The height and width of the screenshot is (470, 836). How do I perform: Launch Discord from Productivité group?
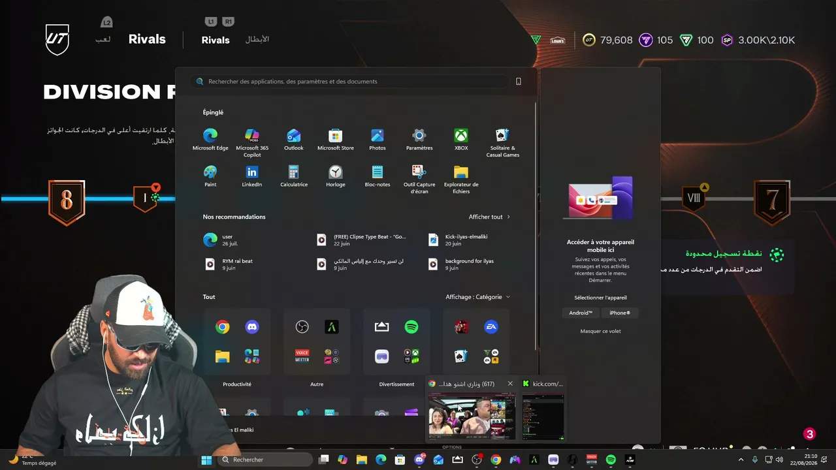pos(252,327)
